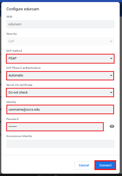122x176 pixels.
Task: Click the disabled Security EAP dropdown
Action: 60,41
